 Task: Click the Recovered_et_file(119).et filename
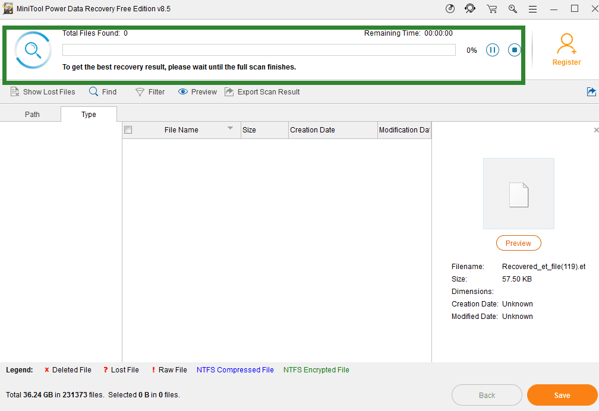(x=544, y=266)
